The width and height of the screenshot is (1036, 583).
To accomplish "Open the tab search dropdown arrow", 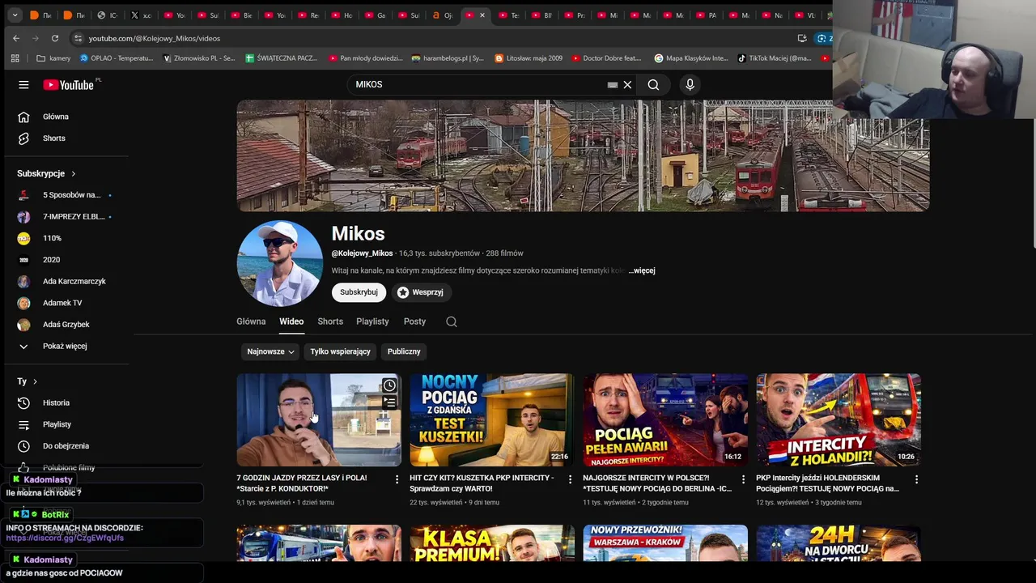I will 15,15.
